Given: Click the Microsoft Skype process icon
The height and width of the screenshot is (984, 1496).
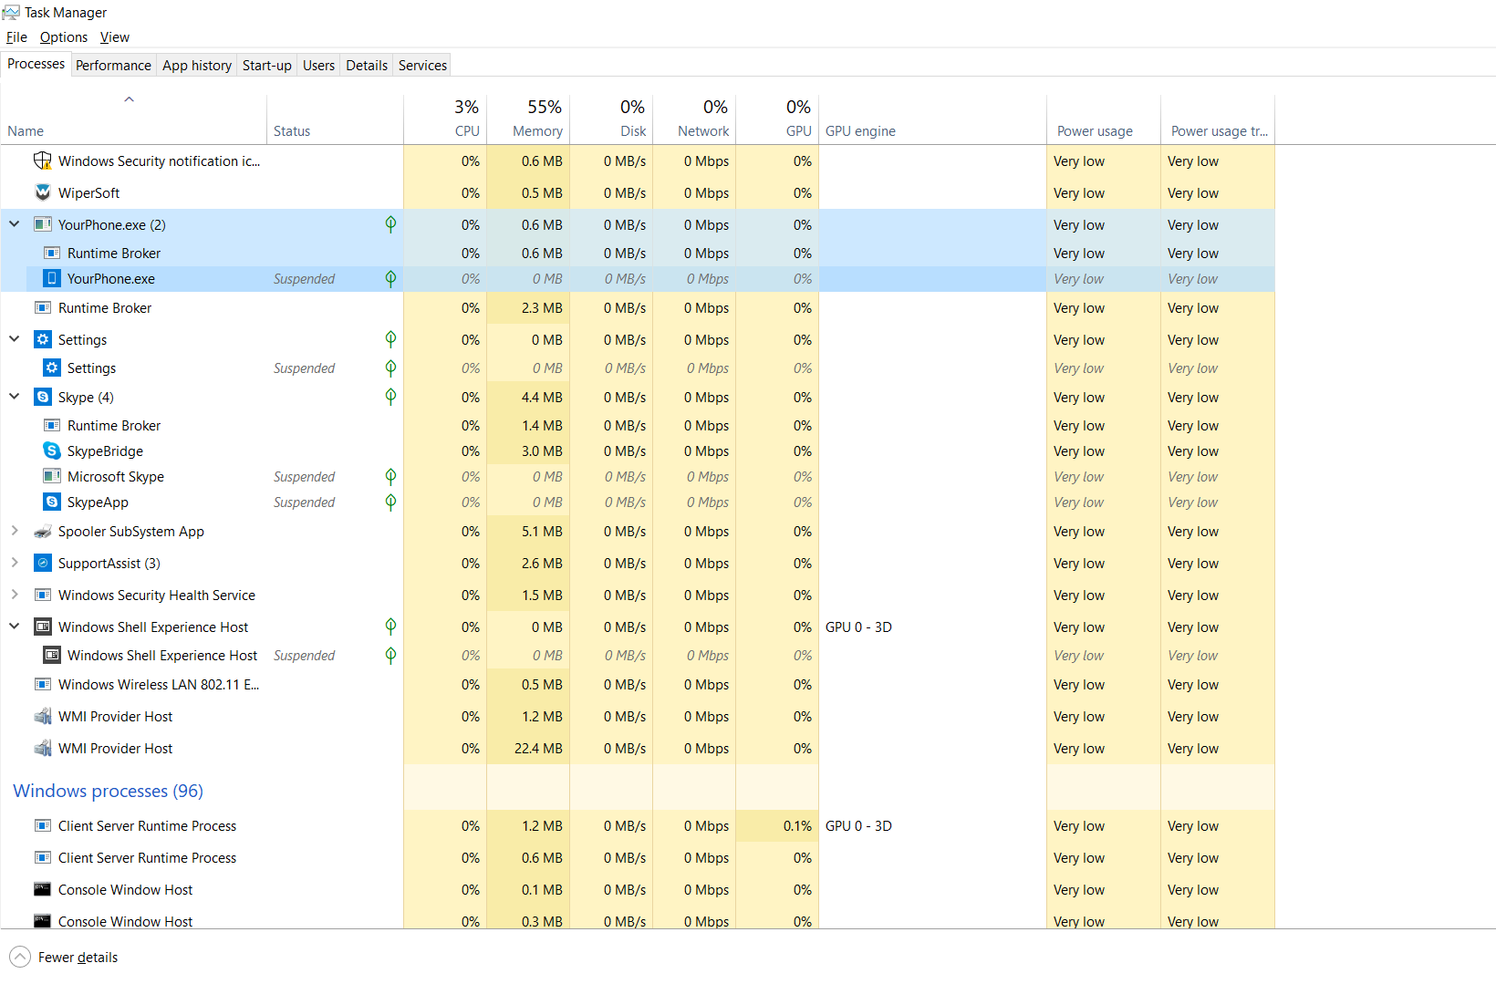Looking at the screenshot, I should coord(52,476).
